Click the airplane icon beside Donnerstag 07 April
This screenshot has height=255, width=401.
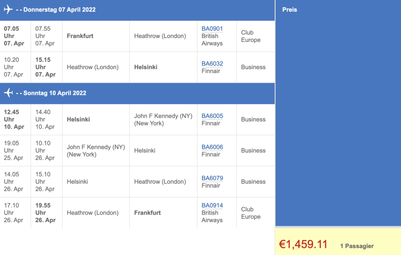(x=8, y=9)
